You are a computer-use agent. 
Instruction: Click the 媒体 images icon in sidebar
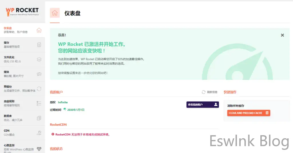click(39, 74)
